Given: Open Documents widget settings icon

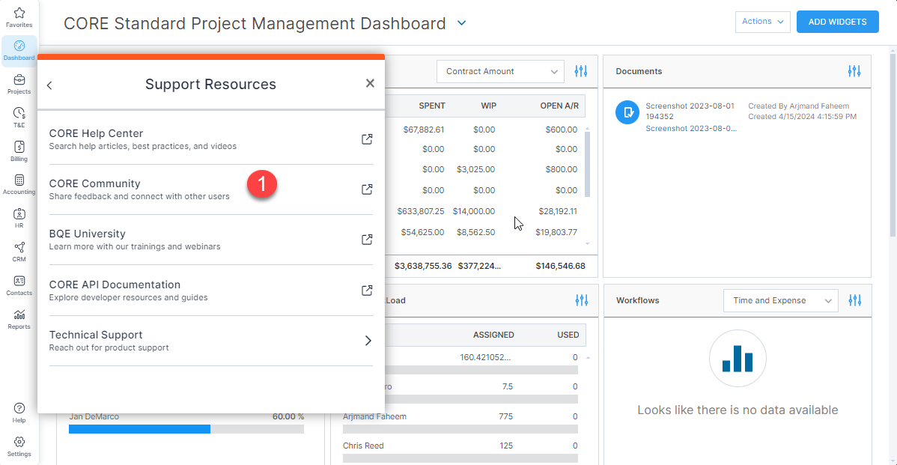Looking at the screenshot, I should point(854,71).
